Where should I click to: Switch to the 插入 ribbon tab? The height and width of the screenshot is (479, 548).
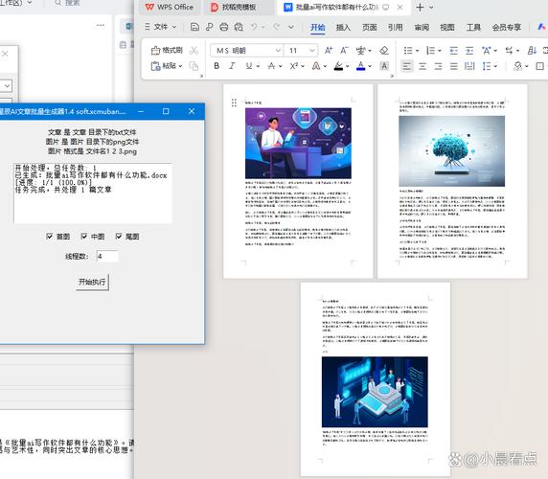[x=343, y=27]
